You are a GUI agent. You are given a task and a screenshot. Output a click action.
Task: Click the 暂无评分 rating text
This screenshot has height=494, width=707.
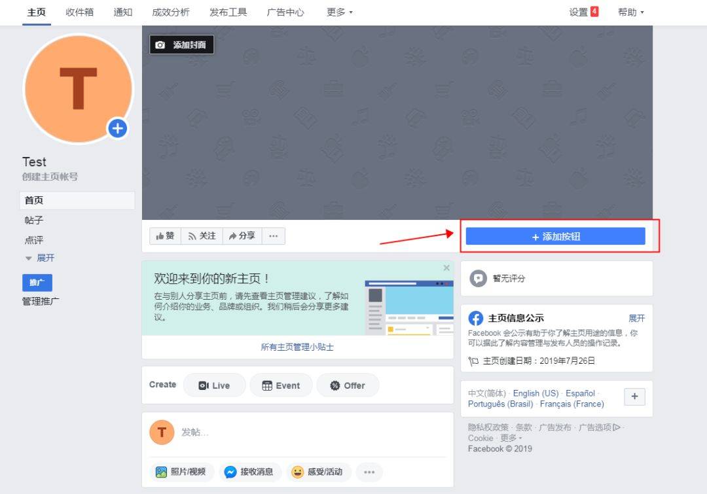click(509, 279)
